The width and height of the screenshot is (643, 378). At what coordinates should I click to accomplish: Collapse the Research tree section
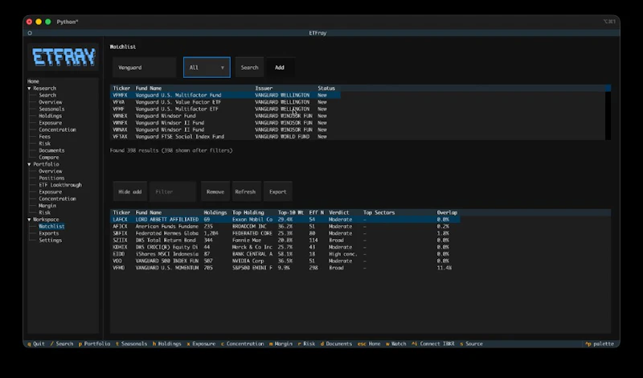click(29, 88)
